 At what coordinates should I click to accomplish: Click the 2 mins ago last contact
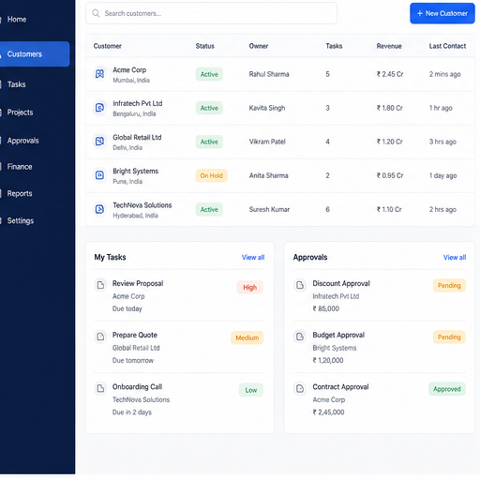click(444, 74)
